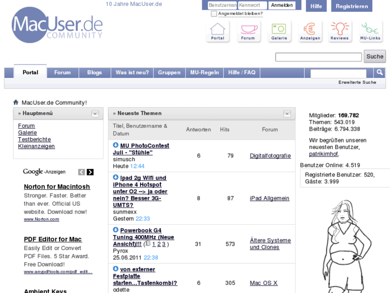
Task: Open the MU-Links icon
Action: (x=370, y=30)
